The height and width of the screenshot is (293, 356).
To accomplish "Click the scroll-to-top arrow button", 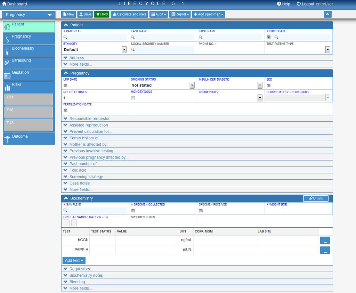I will 327,14.
